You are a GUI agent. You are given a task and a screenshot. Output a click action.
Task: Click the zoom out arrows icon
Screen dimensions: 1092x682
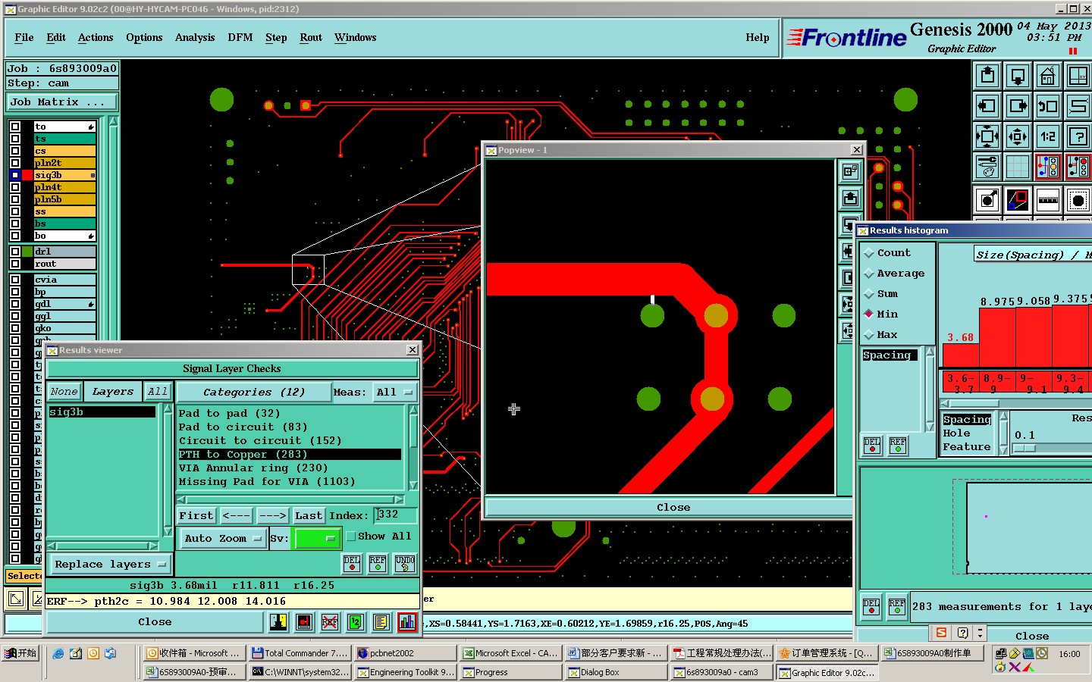1018,136
